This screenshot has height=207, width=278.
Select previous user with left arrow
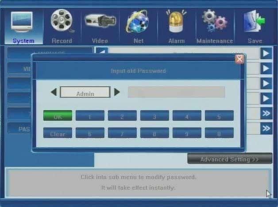[x=54, y=92]
